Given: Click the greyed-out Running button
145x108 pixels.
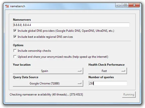Looking at the screenshot, I should click(x=129, y=94).
